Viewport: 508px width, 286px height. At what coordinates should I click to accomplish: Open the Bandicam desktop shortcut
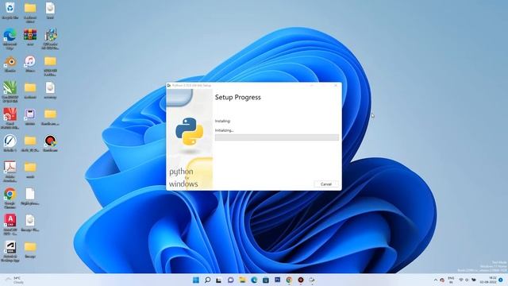(x=50, y=143)
